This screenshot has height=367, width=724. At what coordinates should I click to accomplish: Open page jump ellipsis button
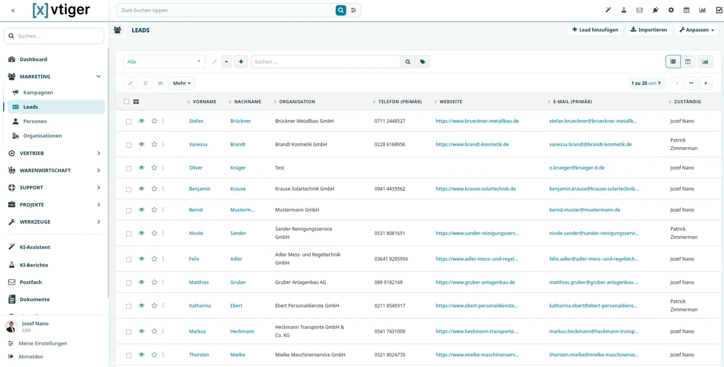[x=691, y=83]
